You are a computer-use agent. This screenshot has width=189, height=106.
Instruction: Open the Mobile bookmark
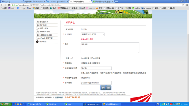click(x=136, y=8)
